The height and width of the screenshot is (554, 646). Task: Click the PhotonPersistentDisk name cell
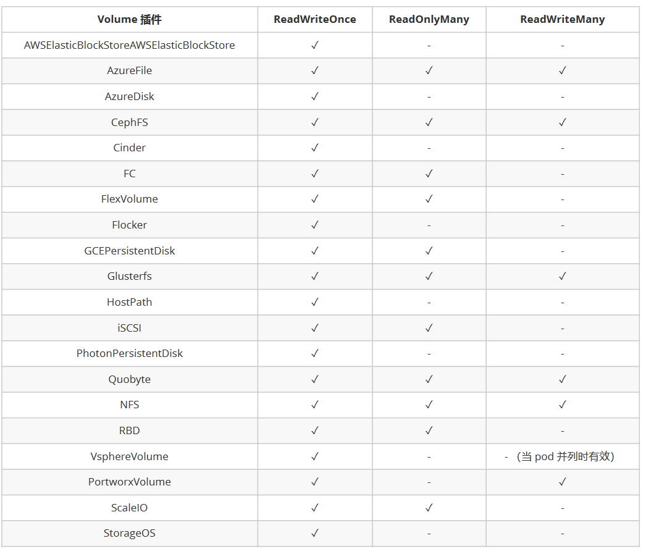pos(130,353)
